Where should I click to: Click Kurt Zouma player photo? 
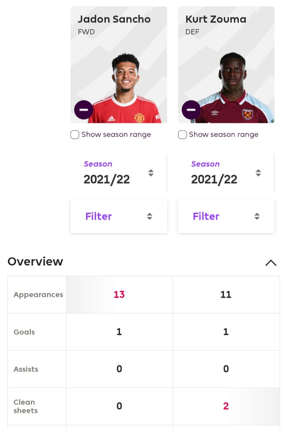(x=233, y=88)
